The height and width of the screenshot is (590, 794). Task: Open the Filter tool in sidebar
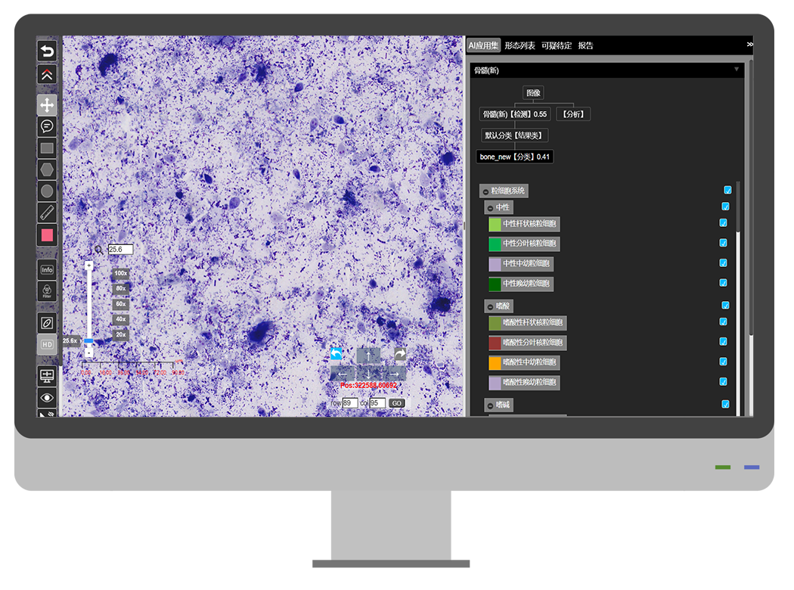[x=48, y=291]
